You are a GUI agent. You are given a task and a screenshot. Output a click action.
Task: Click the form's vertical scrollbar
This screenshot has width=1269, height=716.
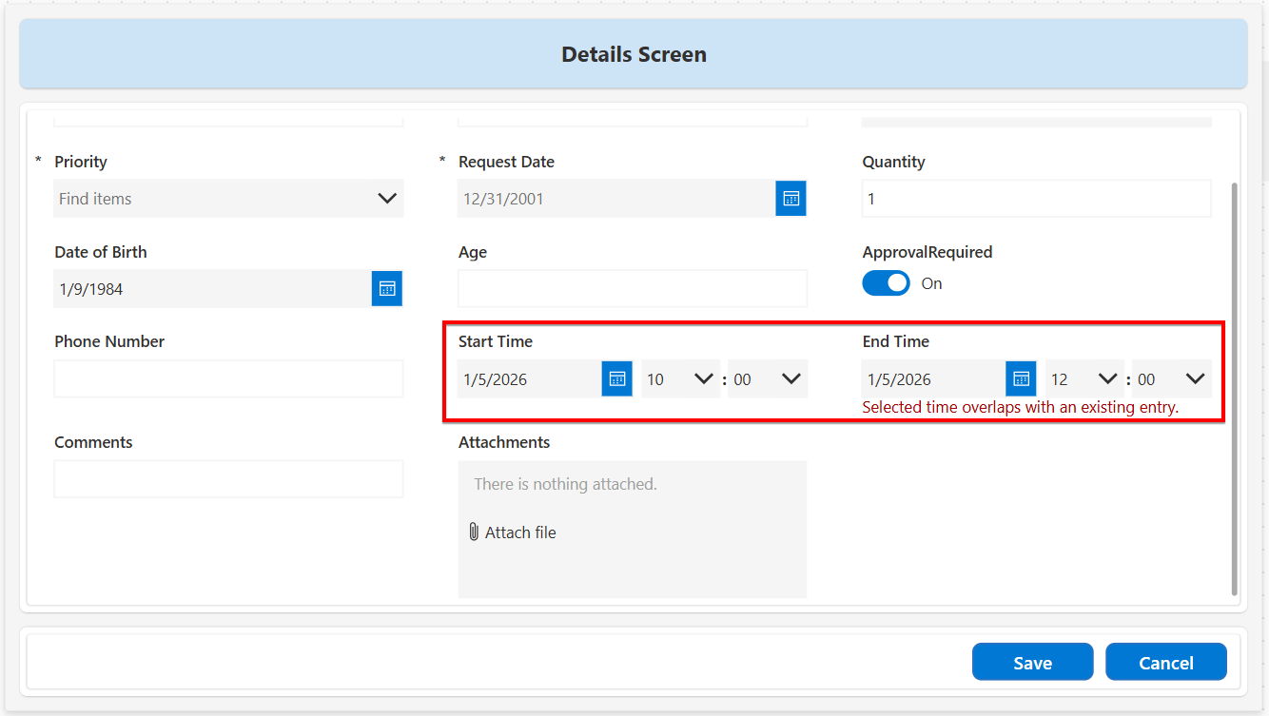click(1235, 380)
